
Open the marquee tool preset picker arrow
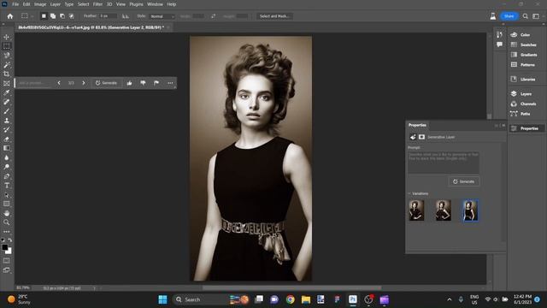32,16
